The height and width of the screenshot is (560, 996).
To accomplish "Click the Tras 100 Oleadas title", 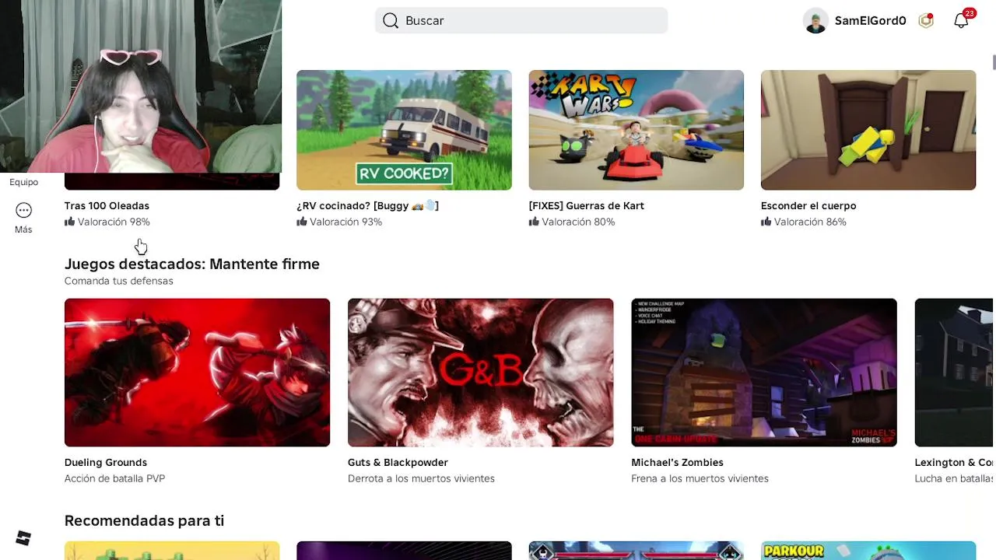I will [107, 206].
